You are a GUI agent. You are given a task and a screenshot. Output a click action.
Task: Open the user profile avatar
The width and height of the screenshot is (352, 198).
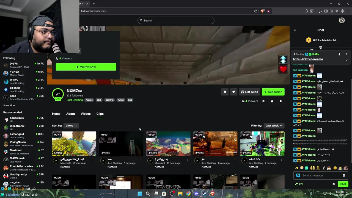[x=342, y=20]
